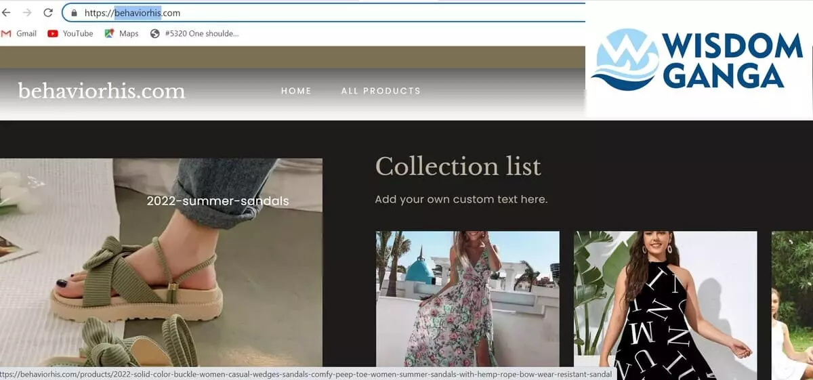This screenshot has width=813, height=380.
Task: Click the padlock site security icon
Action: (x=74, y=13)
